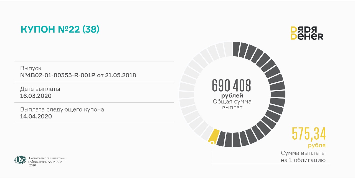Click the 690 408 total amount
Image resolution: width=355 pixels, height=178 pixels.
[x=232, y=86]
